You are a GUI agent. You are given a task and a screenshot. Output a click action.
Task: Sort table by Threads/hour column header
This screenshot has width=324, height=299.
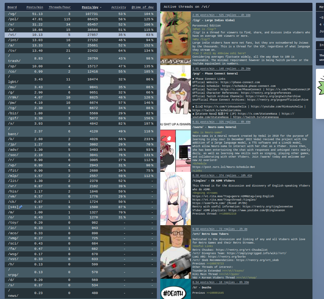60,7
